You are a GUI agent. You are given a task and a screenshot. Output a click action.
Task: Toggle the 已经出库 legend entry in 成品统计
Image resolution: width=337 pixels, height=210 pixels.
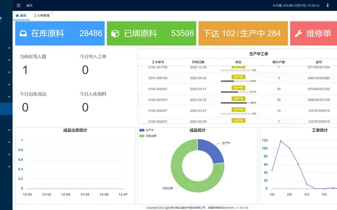(148, 136)
